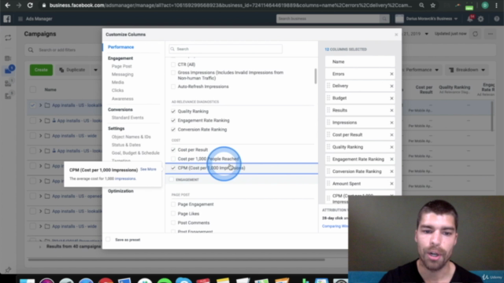
Task: Close the Customize Columns dialog
Action: tap(396, 35)
